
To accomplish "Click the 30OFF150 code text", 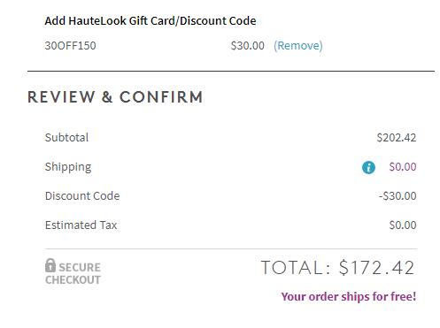I will click(70, 46).
